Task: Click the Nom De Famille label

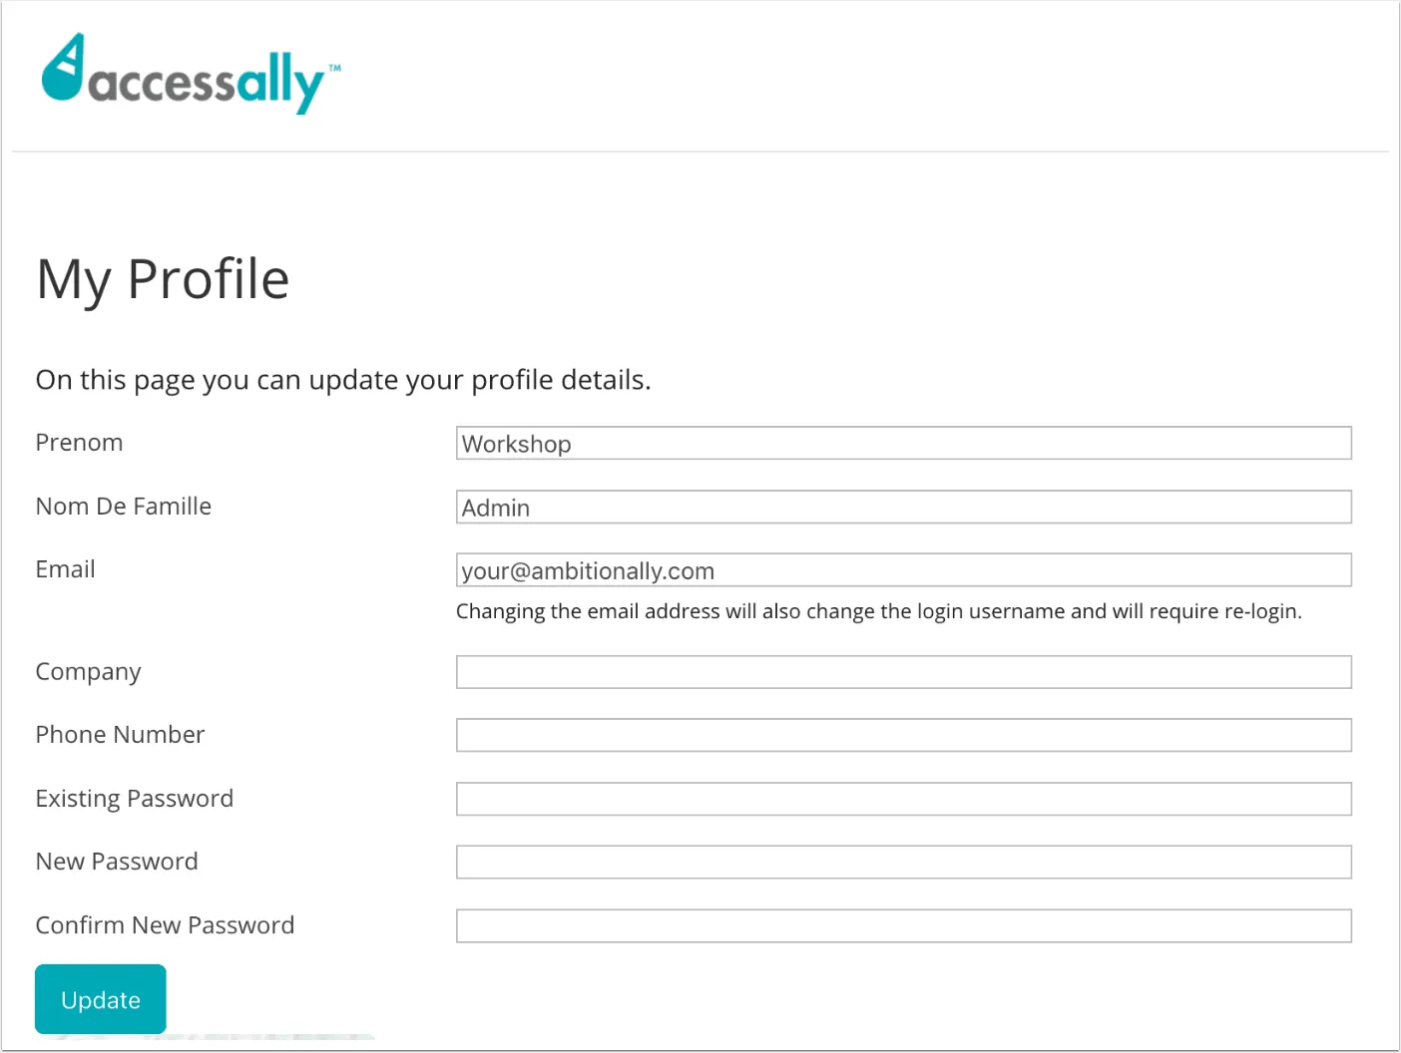Action: click(x=123, y=507)
